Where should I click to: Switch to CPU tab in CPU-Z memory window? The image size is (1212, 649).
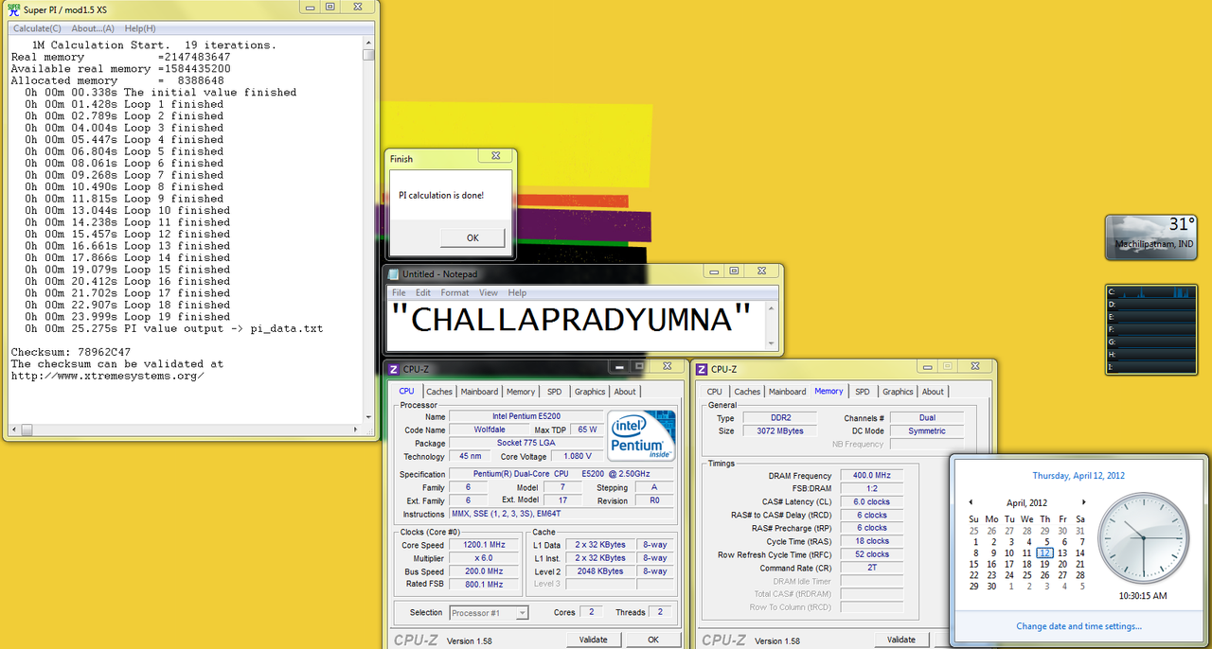pyautogui.click(x=715, y=392)
